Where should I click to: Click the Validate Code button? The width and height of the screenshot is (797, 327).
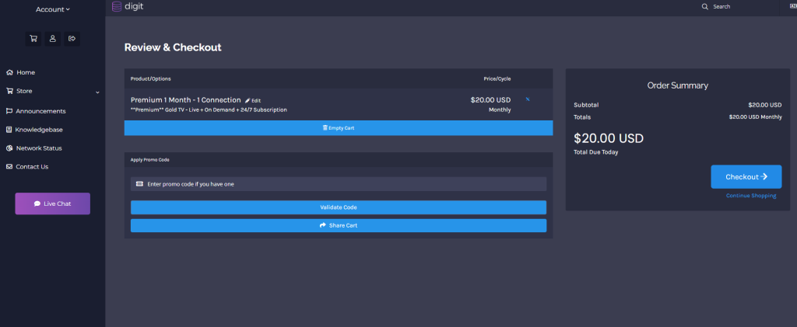(x=339, y=207)
